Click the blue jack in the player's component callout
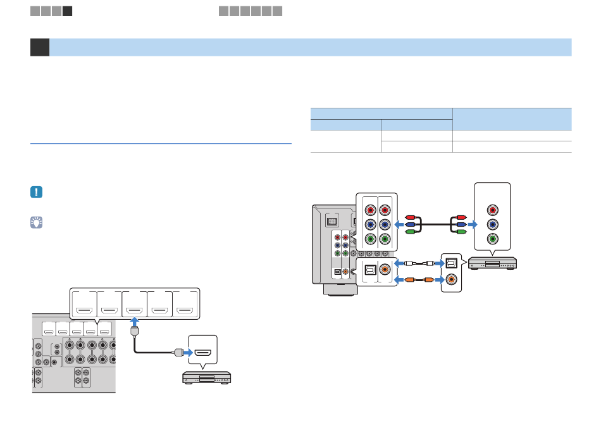This screenshot has width=601, height=423. click(493, 224)
